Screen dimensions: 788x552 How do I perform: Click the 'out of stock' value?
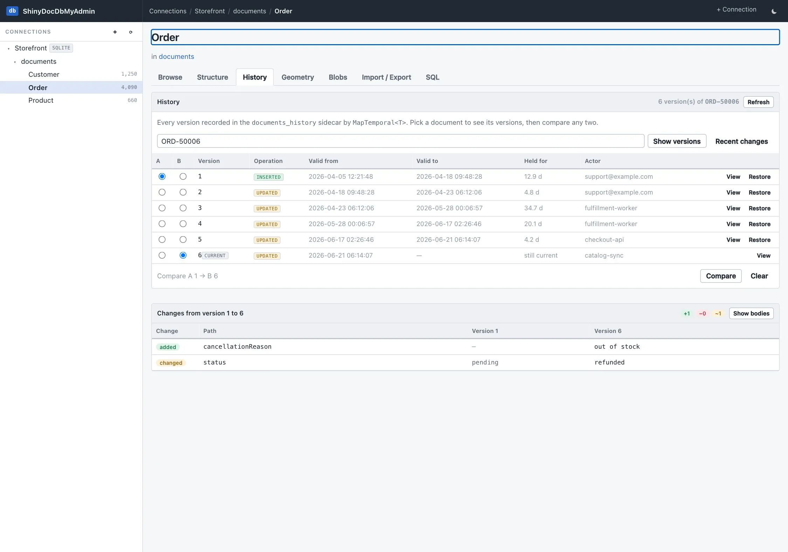(x=617, y=347)
